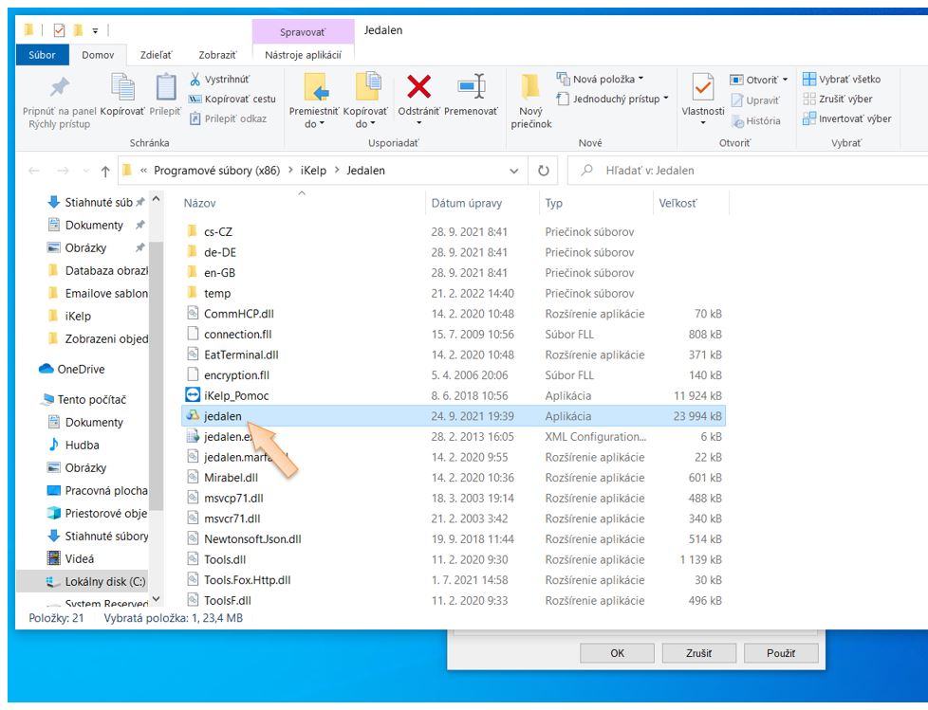Open the iKelp_Pomoc application file

236,395
